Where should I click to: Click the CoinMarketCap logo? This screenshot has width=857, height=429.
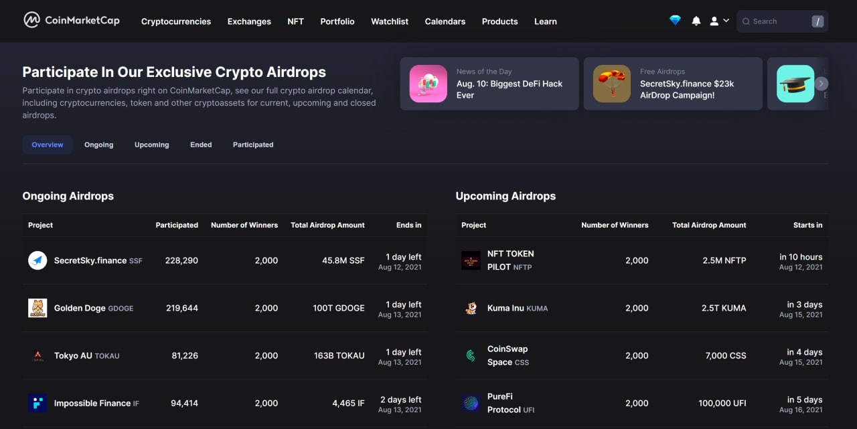tap(72, 20)
